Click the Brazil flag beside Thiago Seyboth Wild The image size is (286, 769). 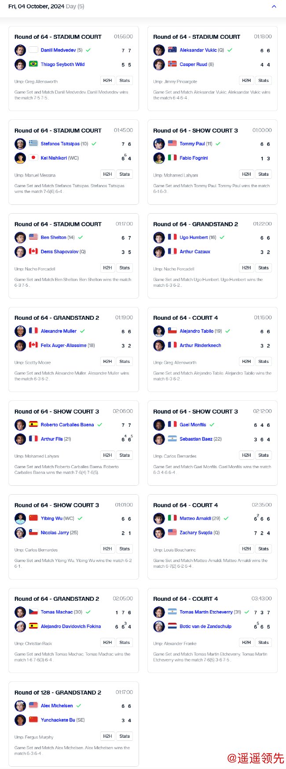(33, 64)
